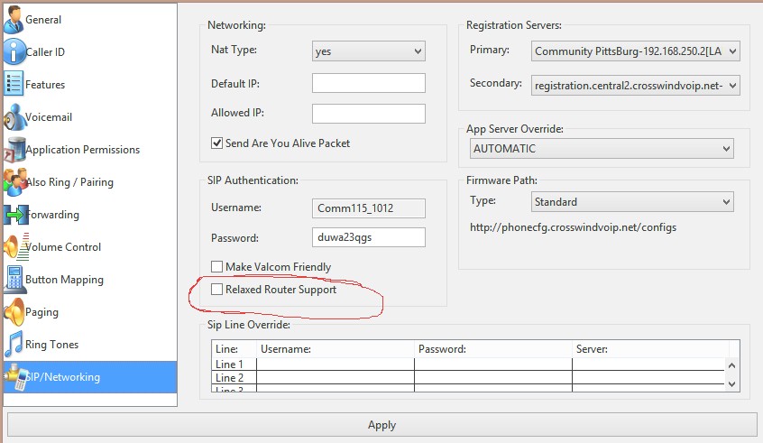Open the Features list icon
763x443 pixels.
pyautogui.click(x=12, y=84)
